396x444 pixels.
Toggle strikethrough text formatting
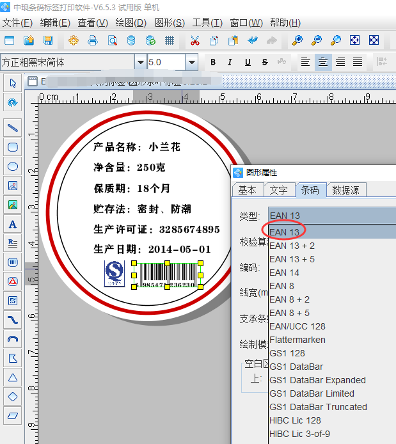point(265,62)
